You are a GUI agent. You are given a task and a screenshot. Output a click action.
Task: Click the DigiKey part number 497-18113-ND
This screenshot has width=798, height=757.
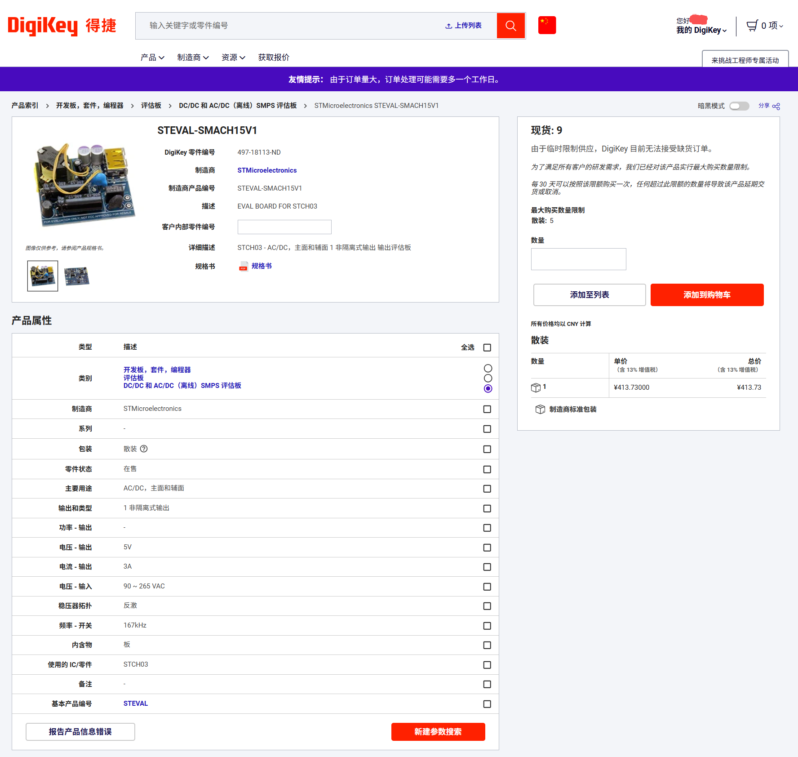(259, 152)
